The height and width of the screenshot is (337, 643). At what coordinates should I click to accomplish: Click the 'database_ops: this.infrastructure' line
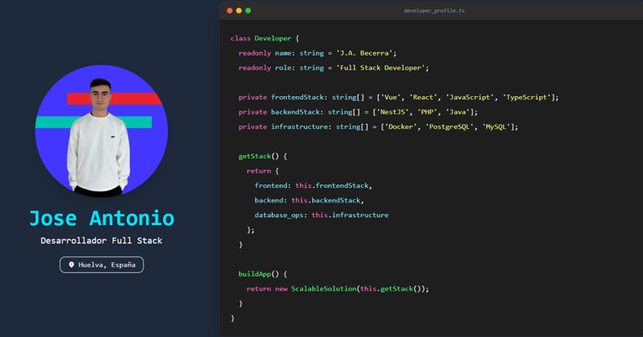pyautogui.click(x=321, y=215)
